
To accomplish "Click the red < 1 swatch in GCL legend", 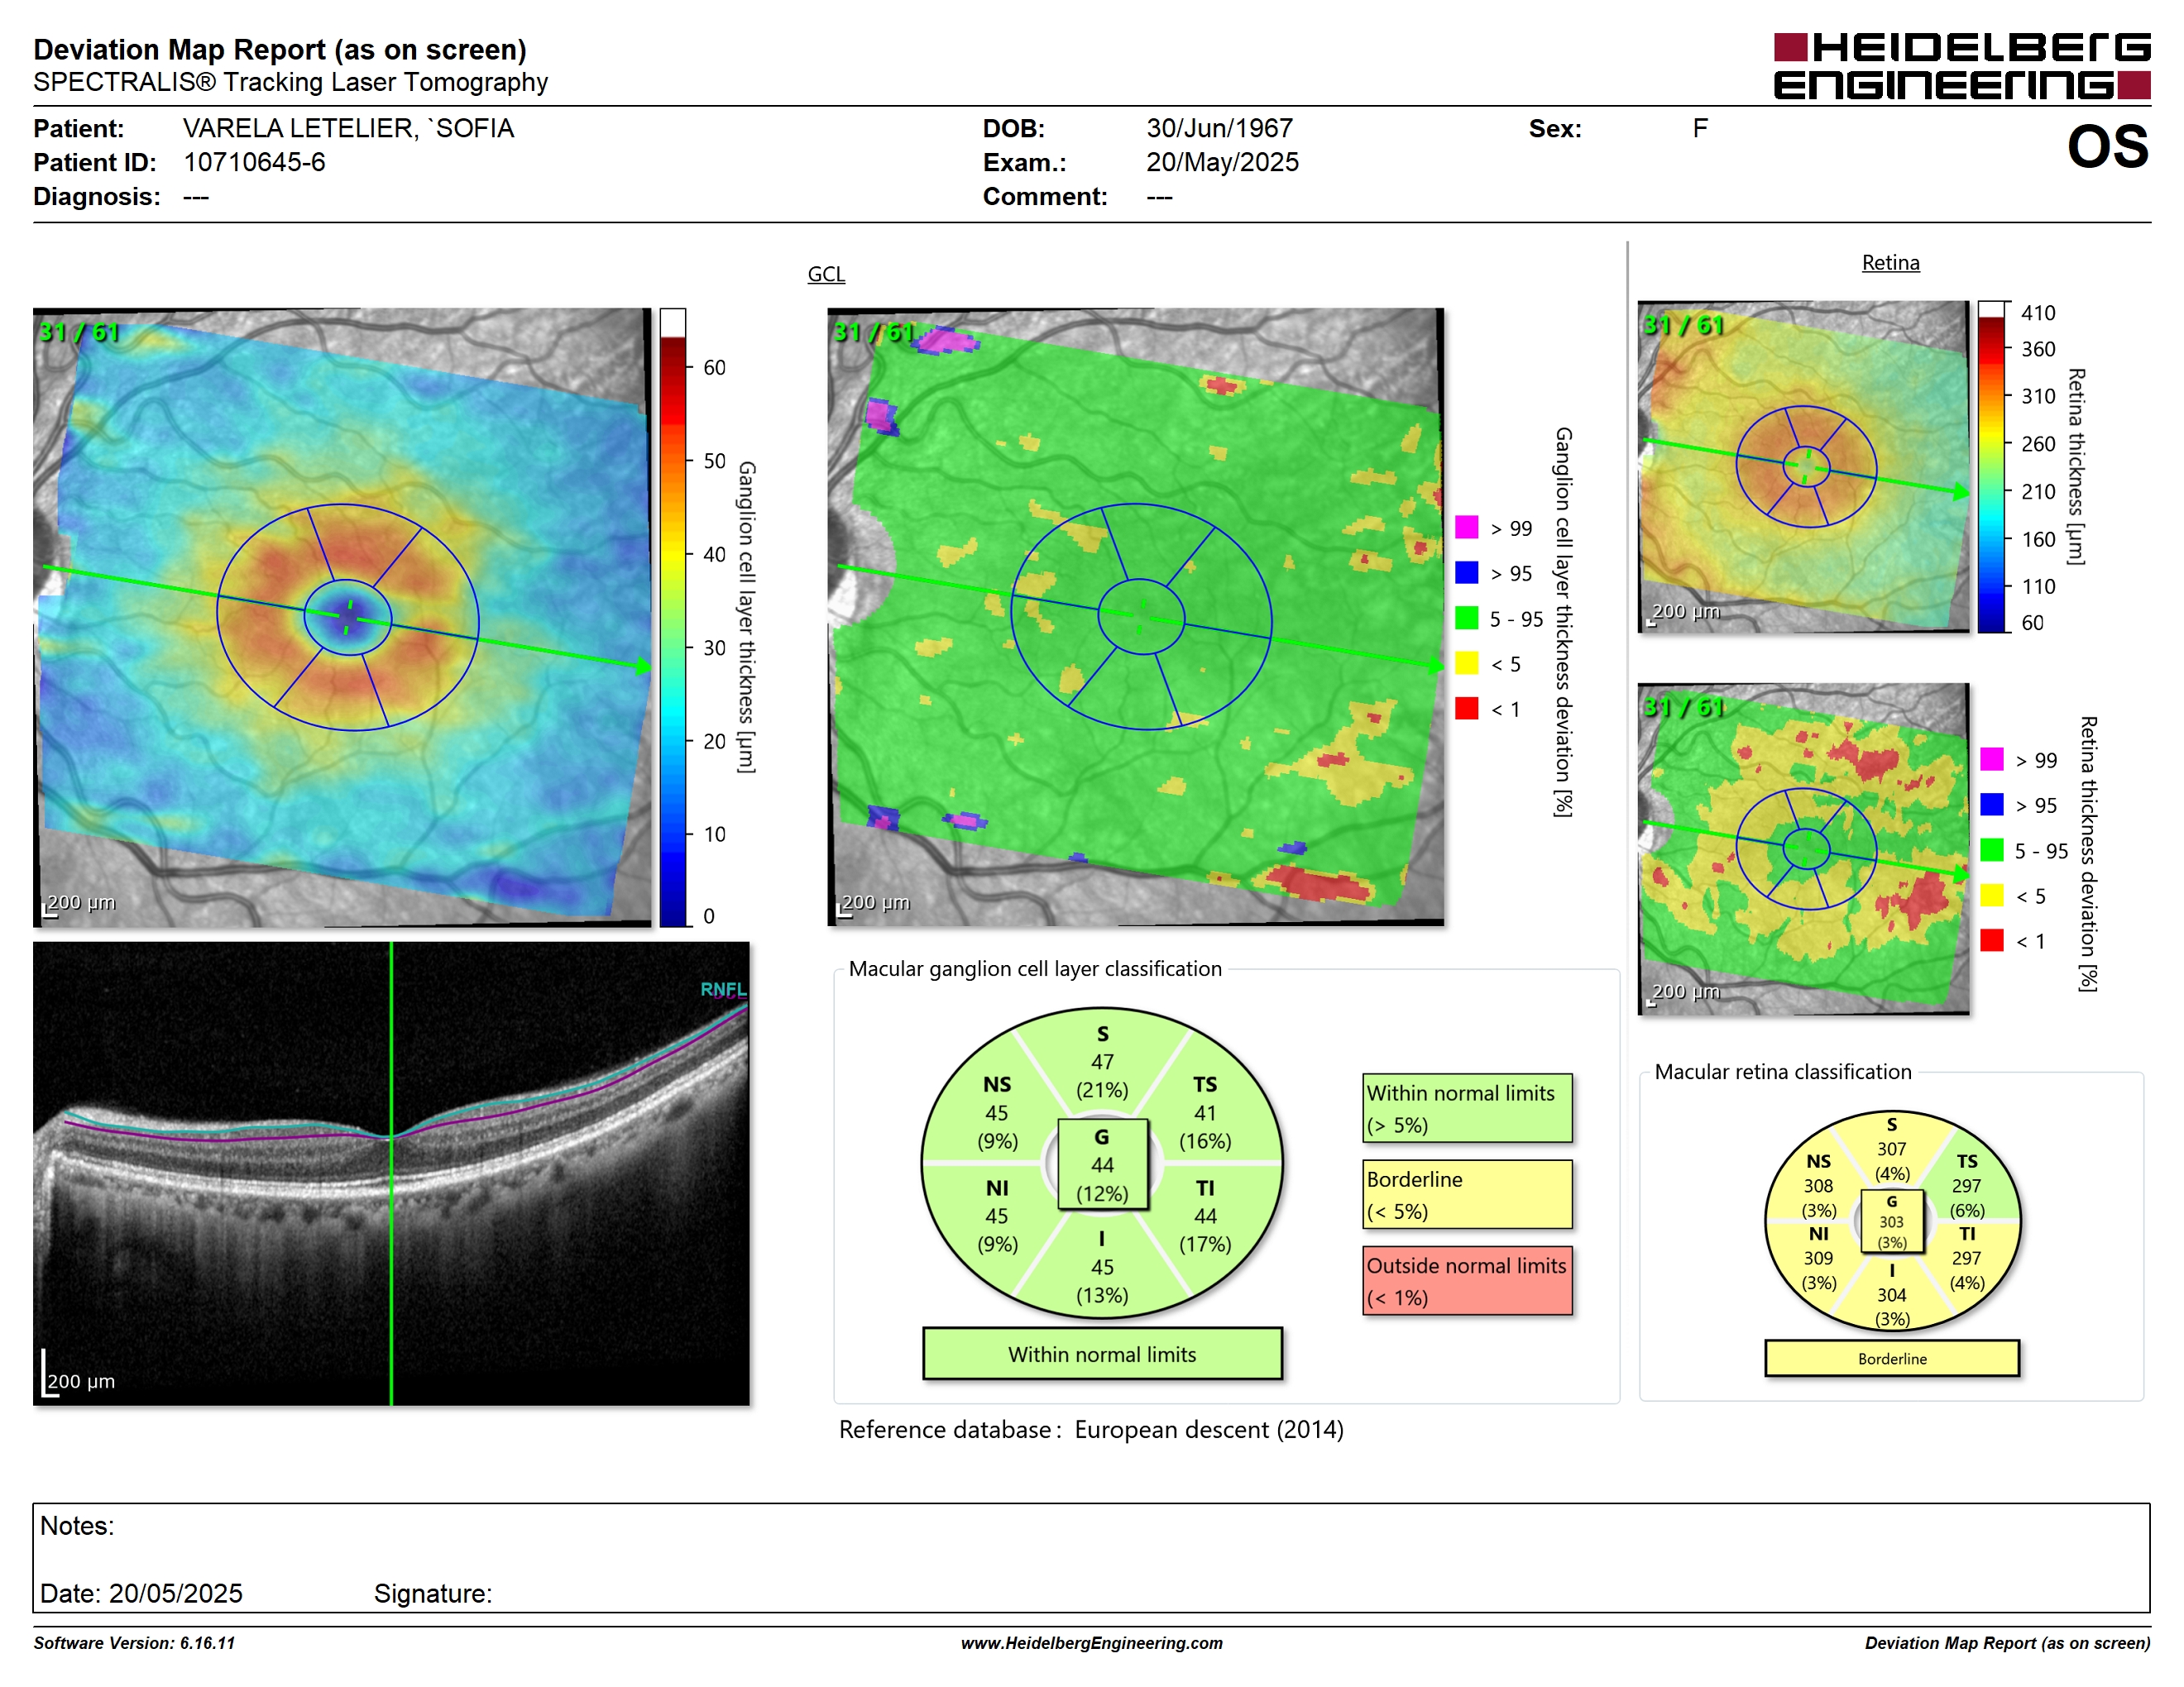I will (1467, 709).
